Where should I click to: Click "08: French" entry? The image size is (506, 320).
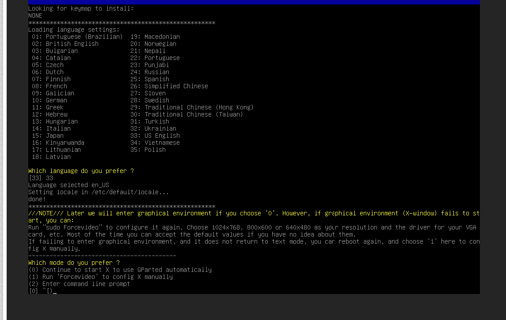49,87
